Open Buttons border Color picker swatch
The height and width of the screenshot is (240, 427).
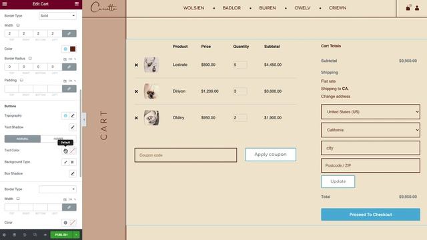click(x=73, y=223)
